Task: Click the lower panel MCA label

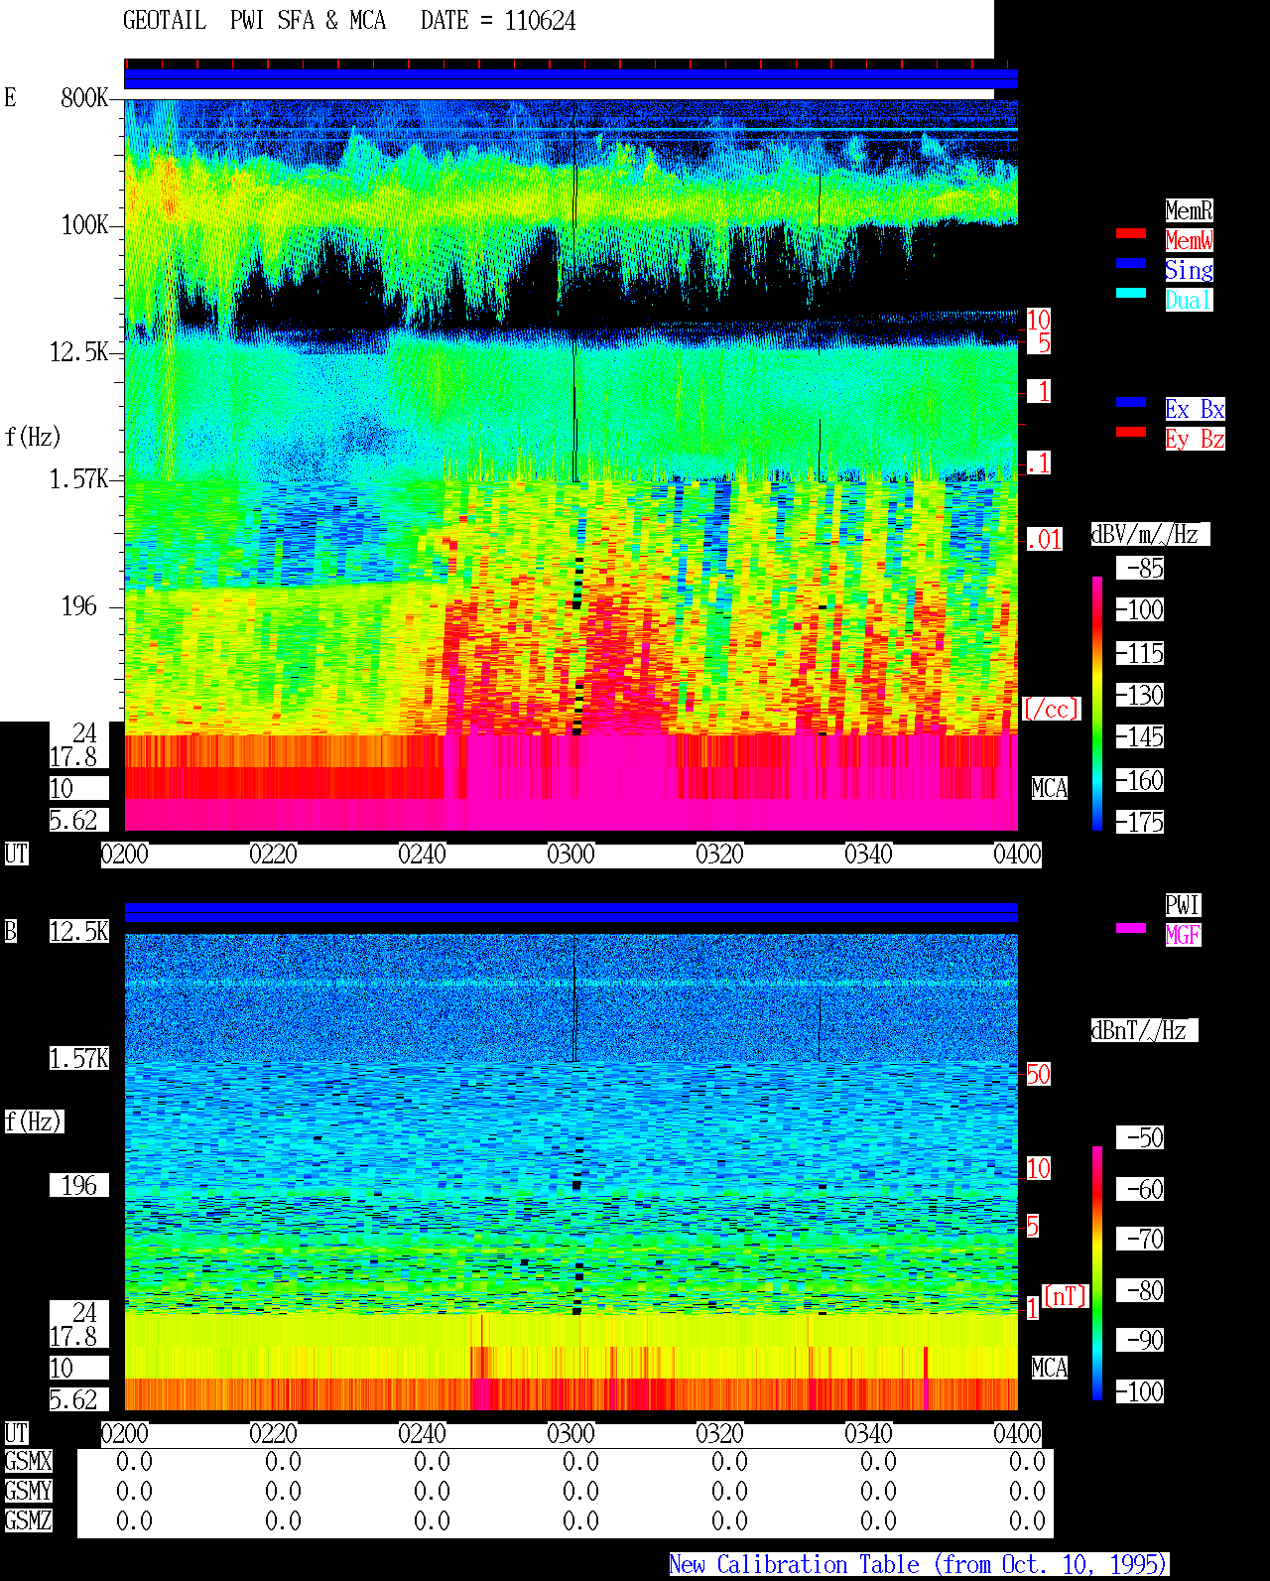Action: (x=1049, y=1369)
